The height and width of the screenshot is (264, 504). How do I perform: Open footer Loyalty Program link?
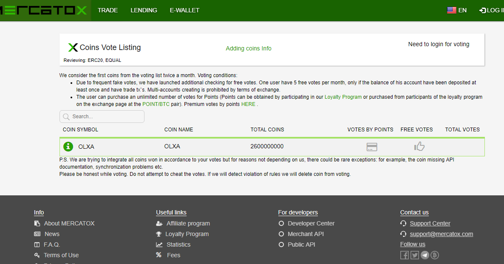click(x=187, y=234)
